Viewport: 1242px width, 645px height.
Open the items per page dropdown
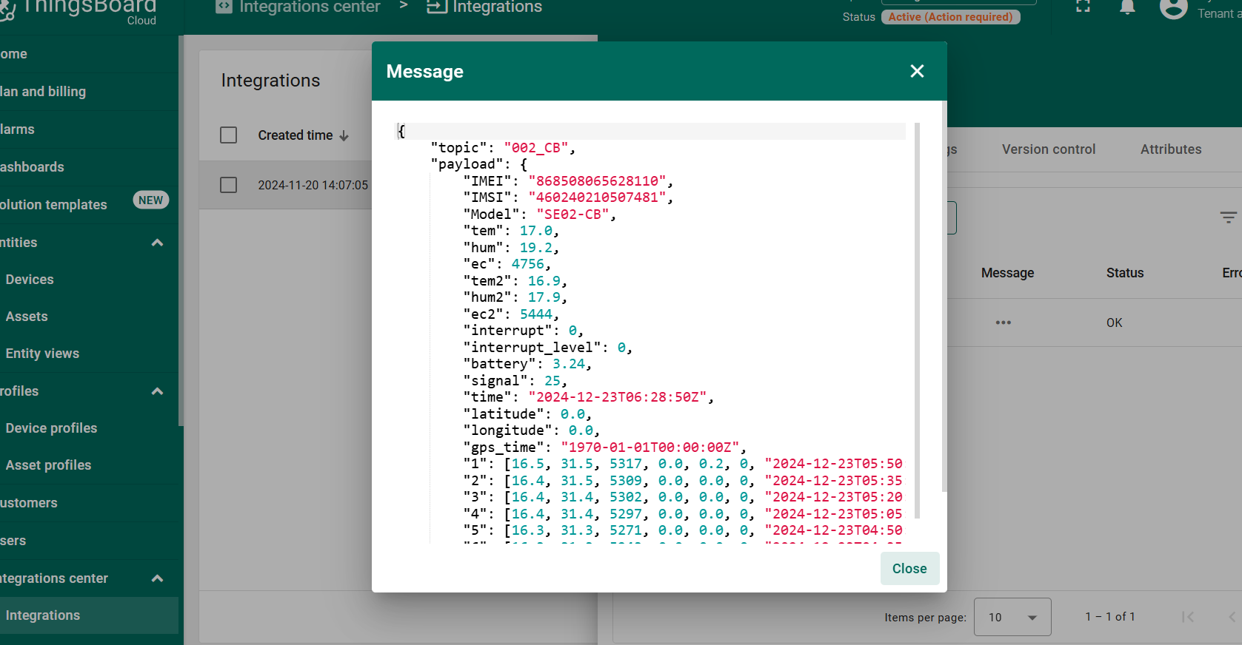pyautogui.click(x=1012, y=617)
